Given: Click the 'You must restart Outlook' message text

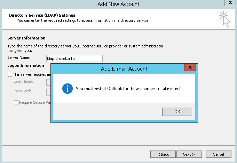Looking at the screenshot, I should [x=129, y=89].
